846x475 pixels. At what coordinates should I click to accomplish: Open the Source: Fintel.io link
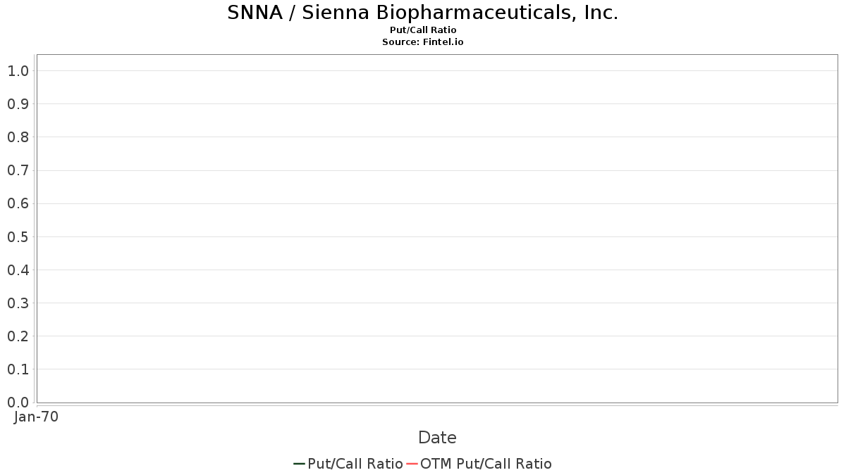click(422, 42)
